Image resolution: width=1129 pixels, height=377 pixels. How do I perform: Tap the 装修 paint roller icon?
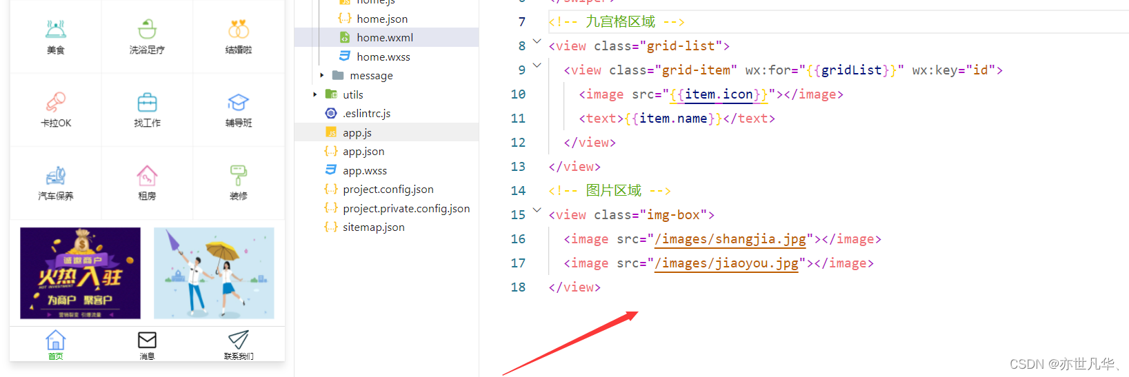pyautogui.click(x=239, y=175)
